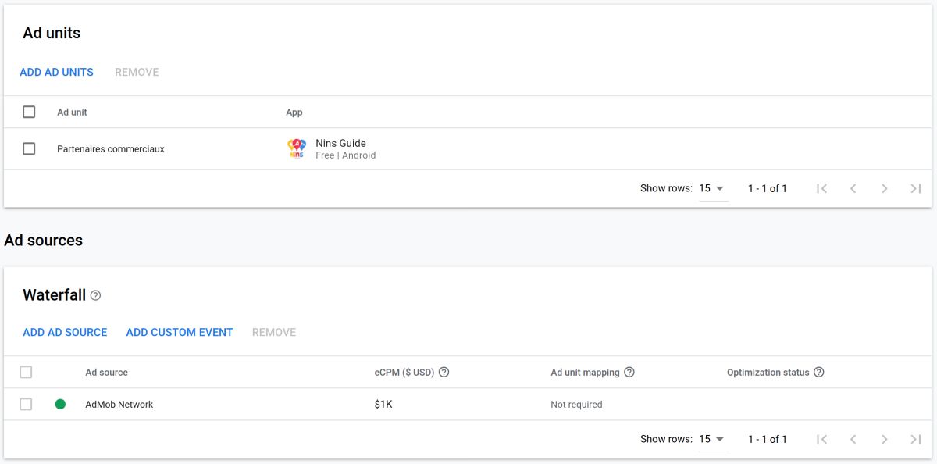Image resolution: width=937 pixels, height=464 pixels.
Task: Jump to last page of Ad units table
Action: pos(915,188)
